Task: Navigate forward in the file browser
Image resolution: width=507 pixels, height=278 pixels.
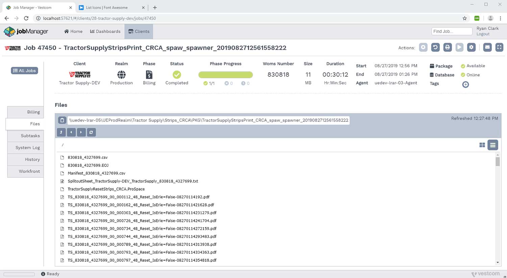Action: (x=81, y=132)
